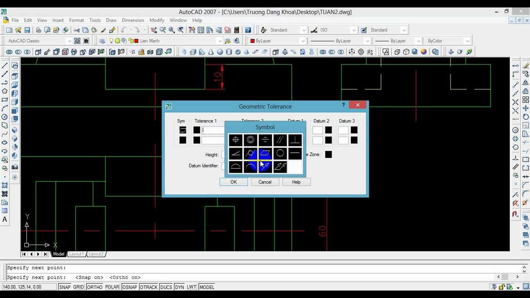Screen dimensions: 530x298
Task: Open the Lien Manh layer dropdown
Action: (220, 41)
